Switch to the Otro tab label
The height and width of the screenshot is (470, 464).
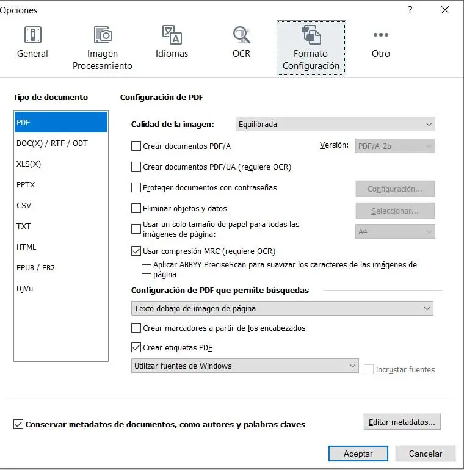click(381, 54)
